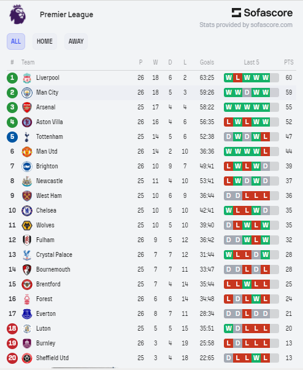Switch to the HOME standings tab

[x=45, y=41]
